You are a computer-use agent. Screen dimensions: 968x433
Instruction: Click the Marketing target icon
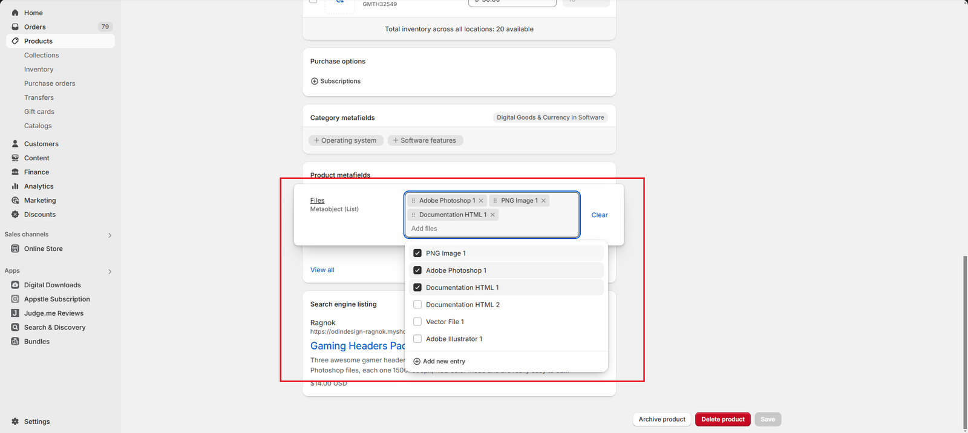(x=15, y=200)
